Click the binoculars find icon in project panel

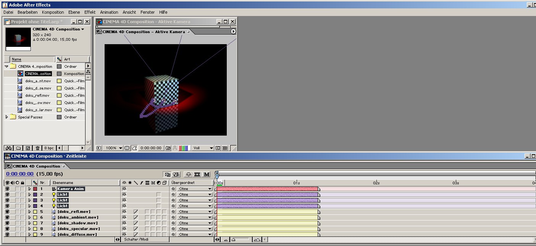pos(9,148)
